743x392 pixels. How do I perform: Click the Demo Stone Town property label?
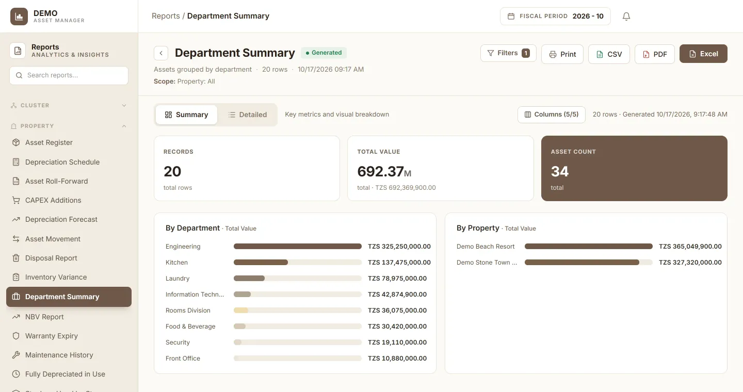[x=487, y=263]
